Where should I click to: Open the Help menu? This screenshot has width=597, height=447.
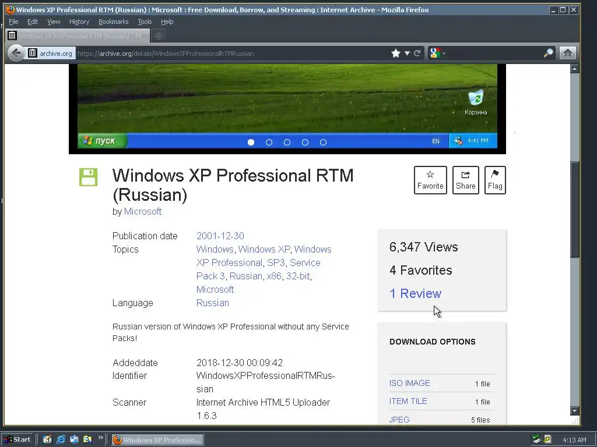167,22
